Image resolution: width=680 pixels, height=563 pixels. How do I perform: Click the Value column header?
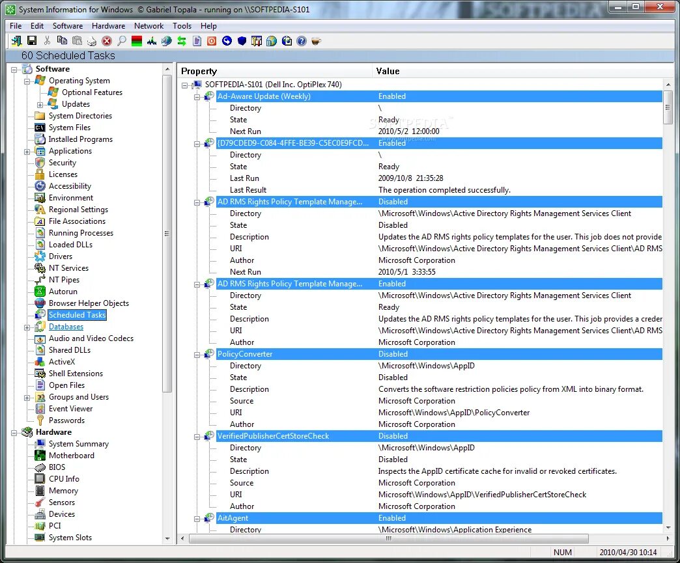522,71
